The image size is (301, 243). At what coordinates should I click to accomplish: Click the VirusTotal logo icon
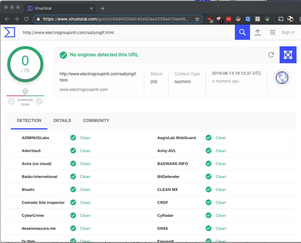(9, 32)
